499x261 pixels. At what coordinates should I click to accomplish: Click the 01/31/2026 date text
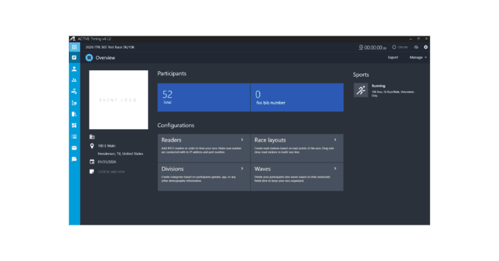click(107, 162)
